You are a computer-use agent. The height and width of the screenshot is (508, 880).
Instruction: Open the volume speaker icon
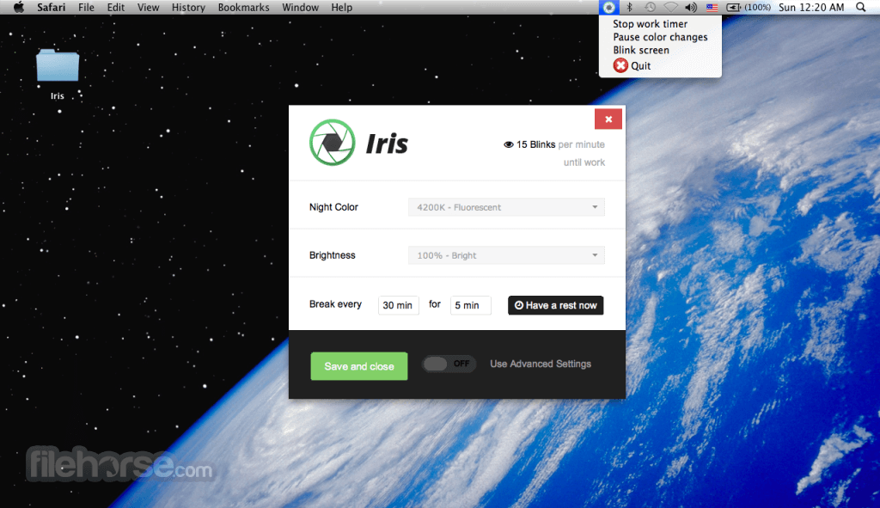[691, 7]
